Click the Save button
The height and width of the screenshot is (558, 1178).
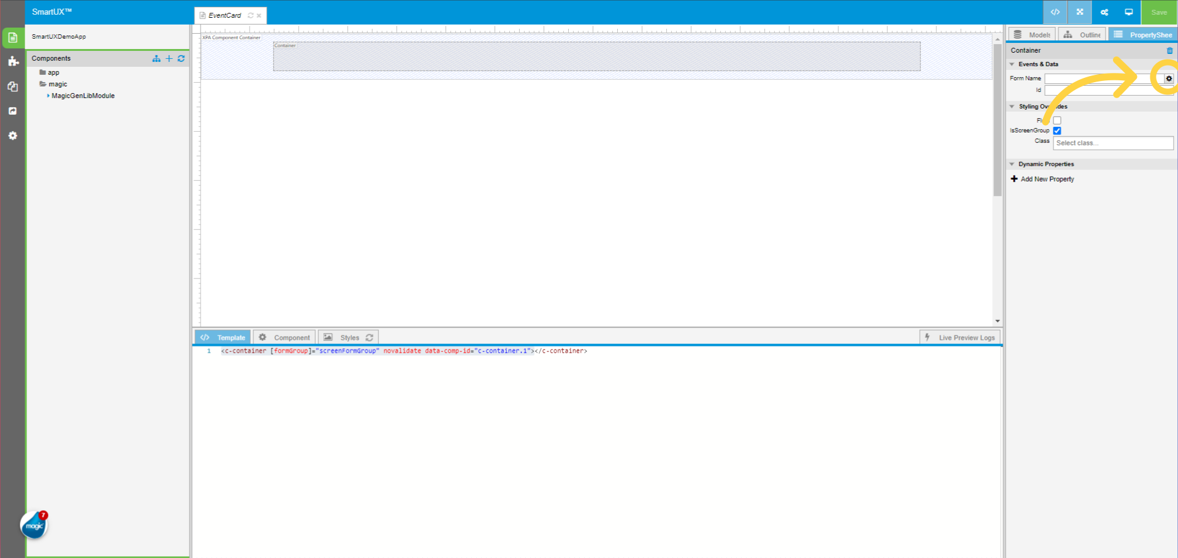click(1159, 12)
